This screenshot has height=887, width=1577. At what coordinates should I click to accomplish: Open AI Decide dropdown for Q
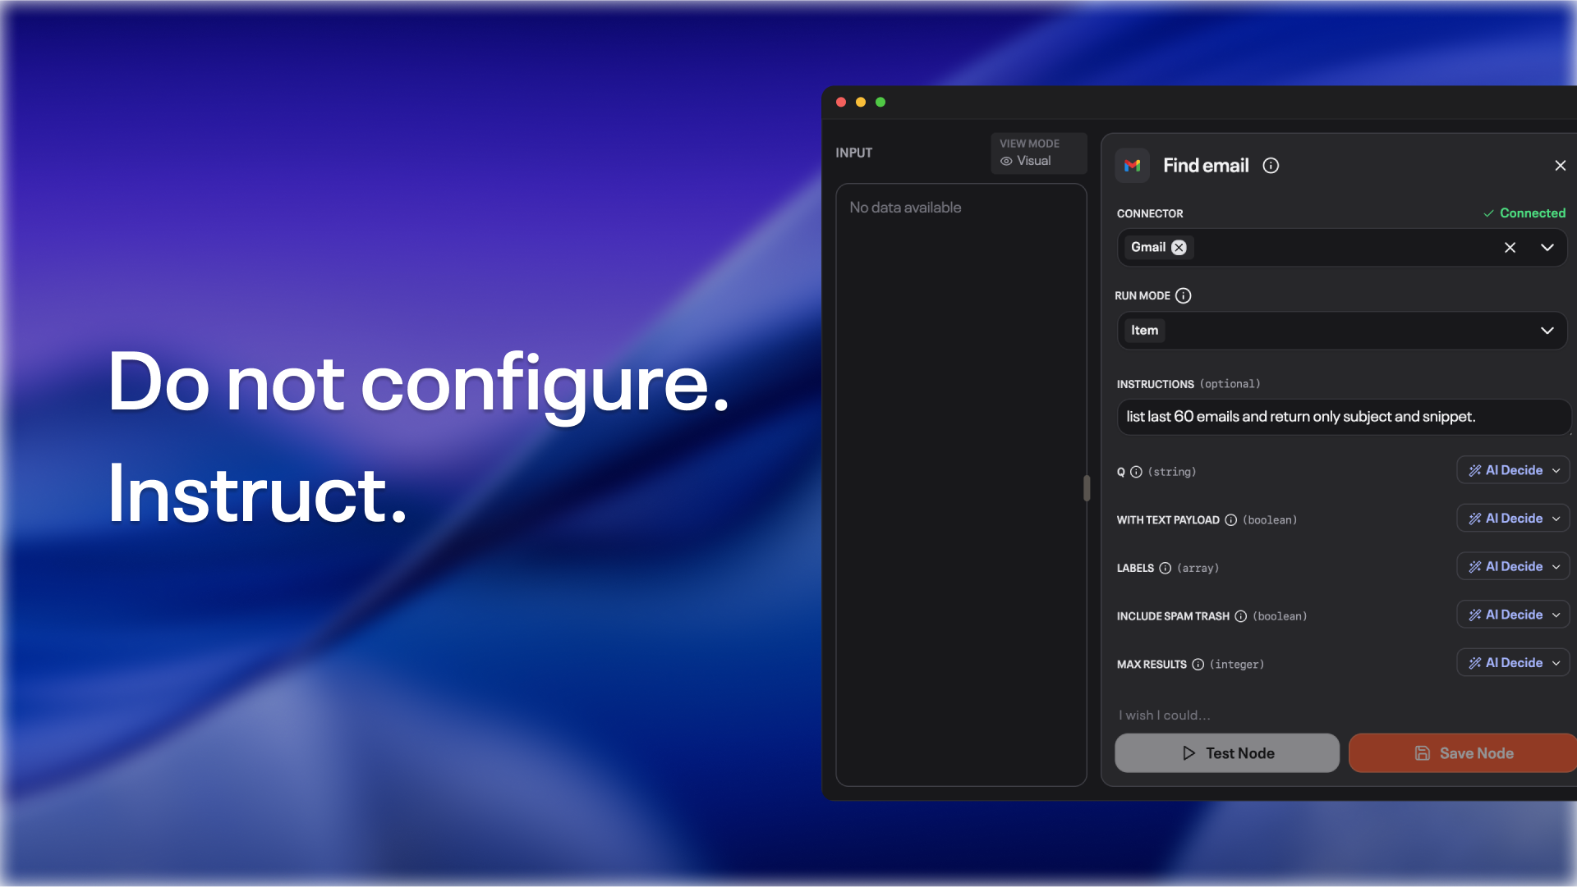pos(1513,470)
